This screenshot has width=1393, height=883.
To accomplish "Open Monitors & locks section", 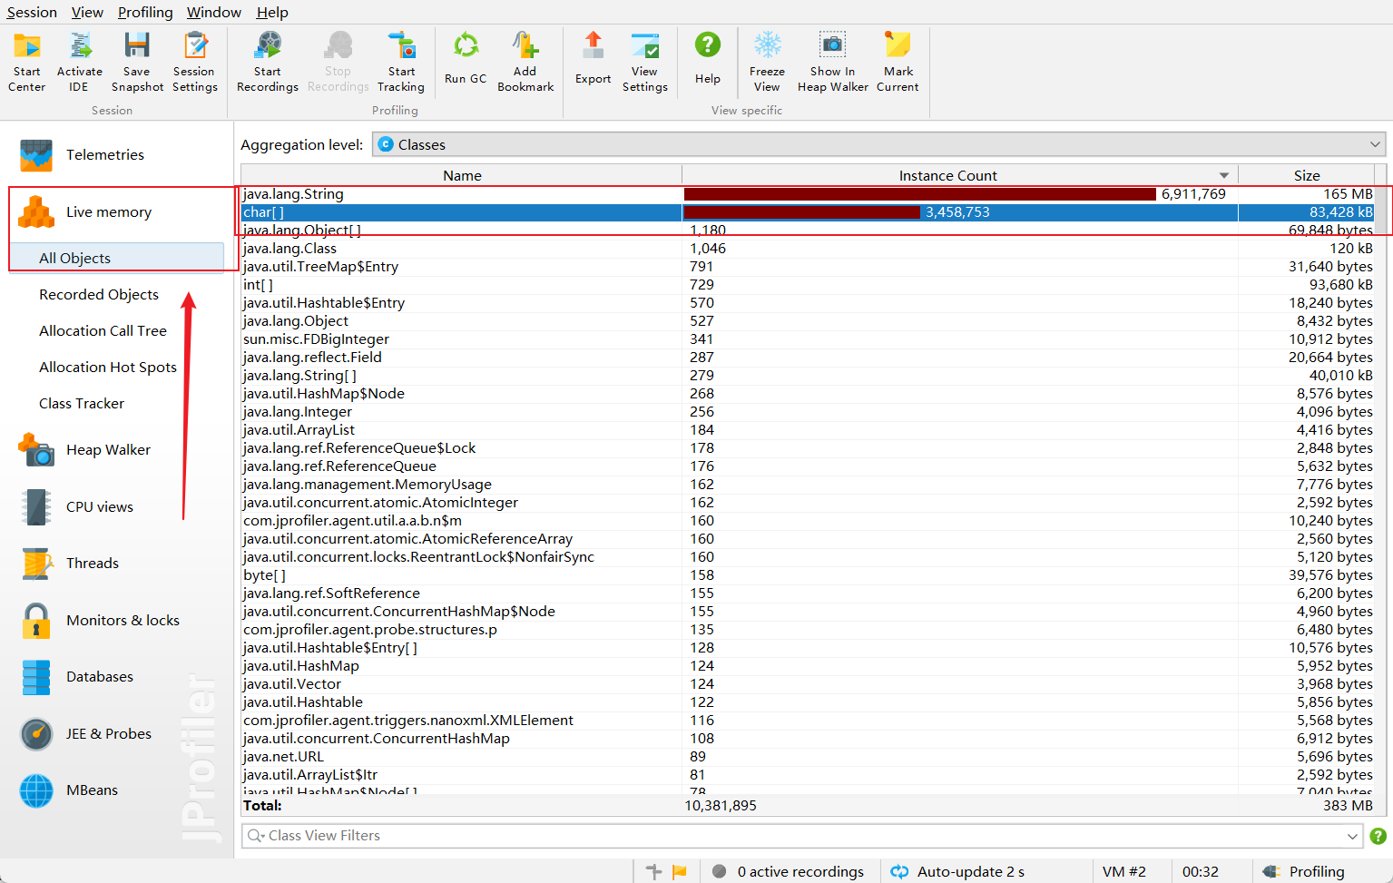I will point(100,621).
